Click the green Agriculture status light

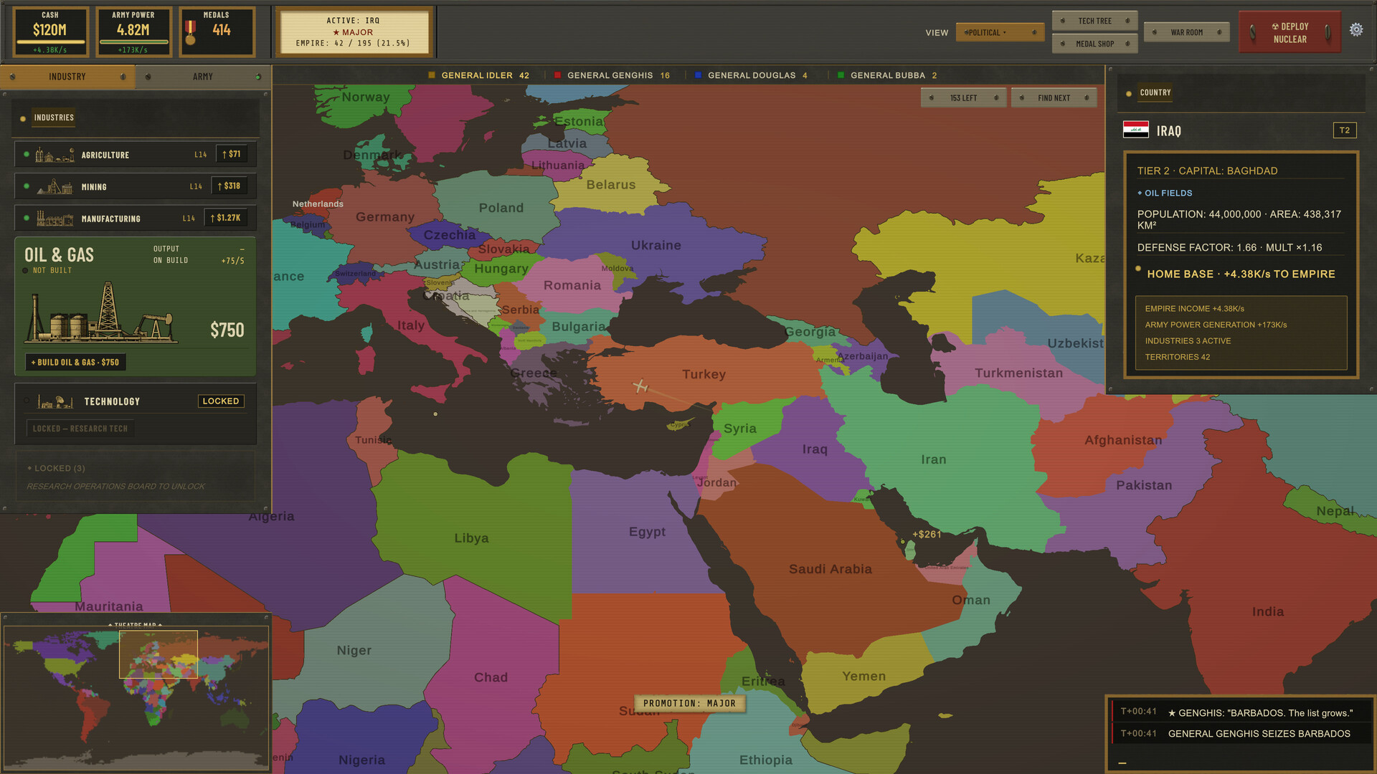[27, 154]
